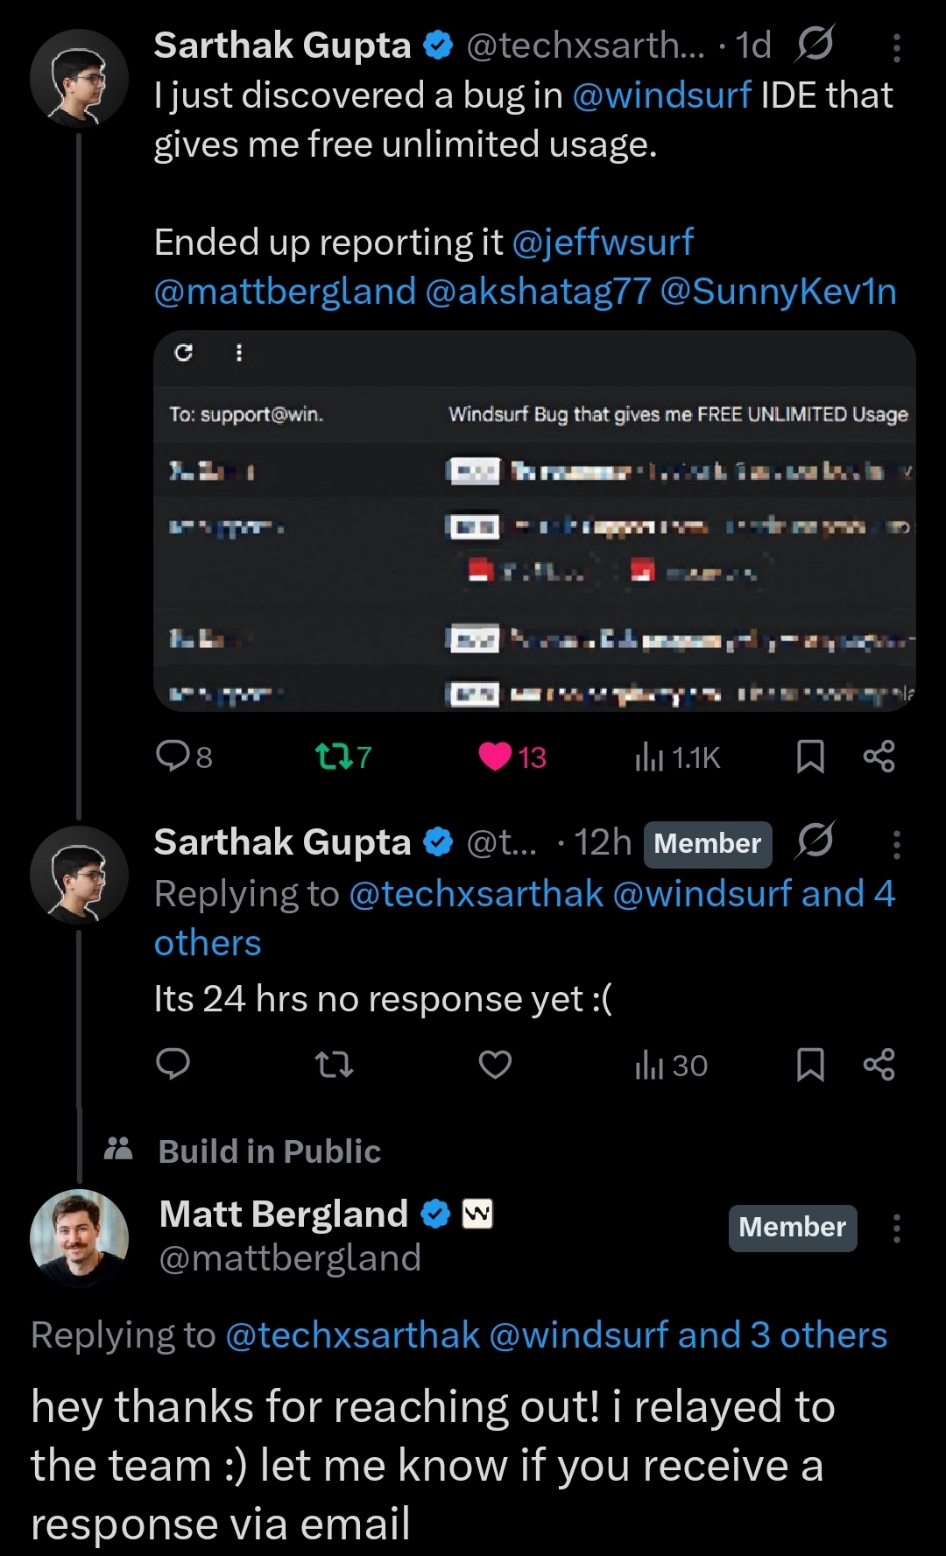
Task: Visit the @SunnyKev1n profile mention
Action: 778,292
